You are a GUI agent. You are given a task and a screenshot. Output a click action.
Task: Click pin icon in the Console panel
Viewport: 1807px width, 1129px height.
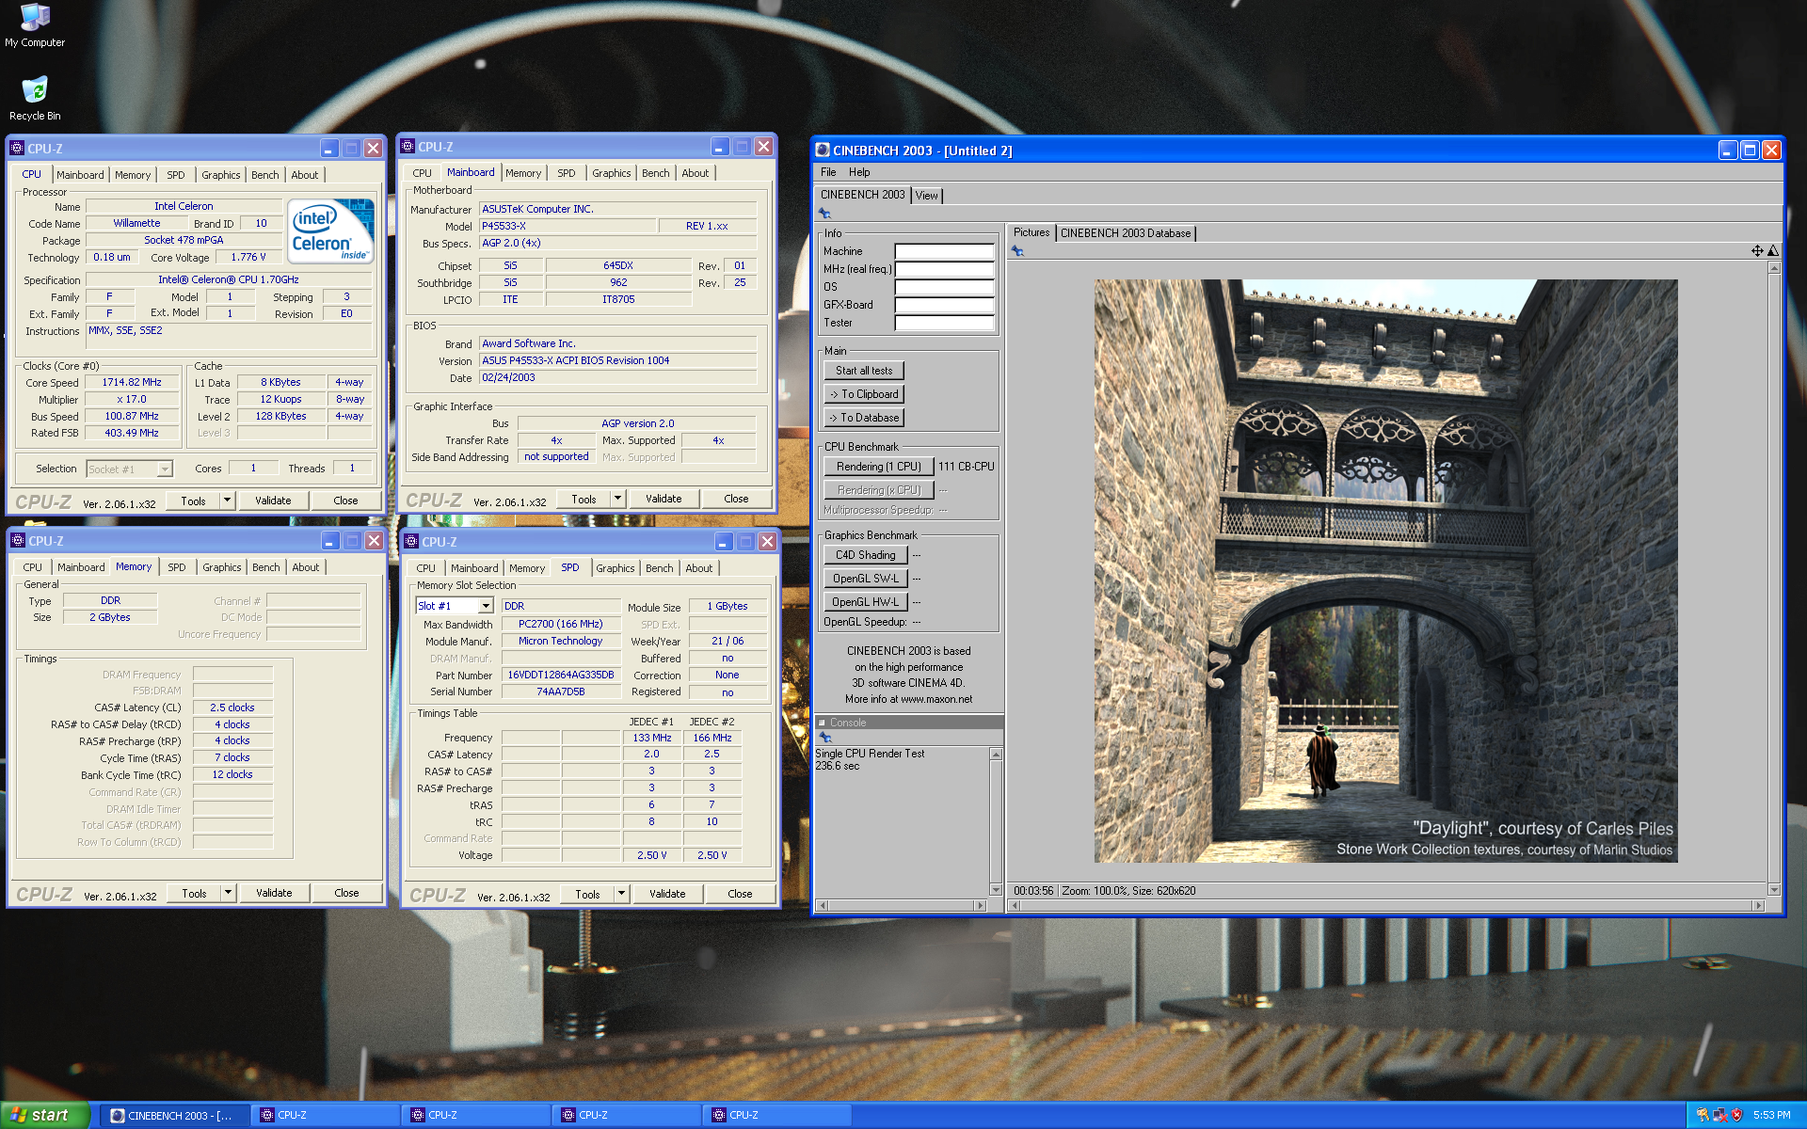point(825,738)
